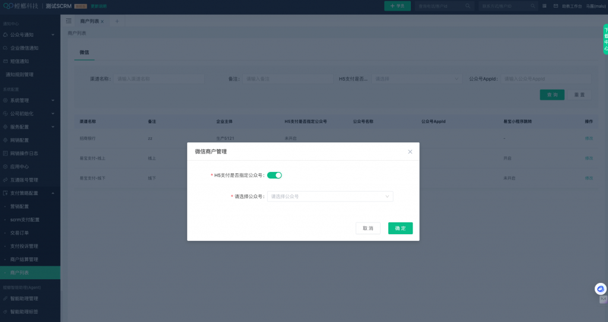
Task: Open the 请选择公众号 dropdown
Action: [330, 196]
